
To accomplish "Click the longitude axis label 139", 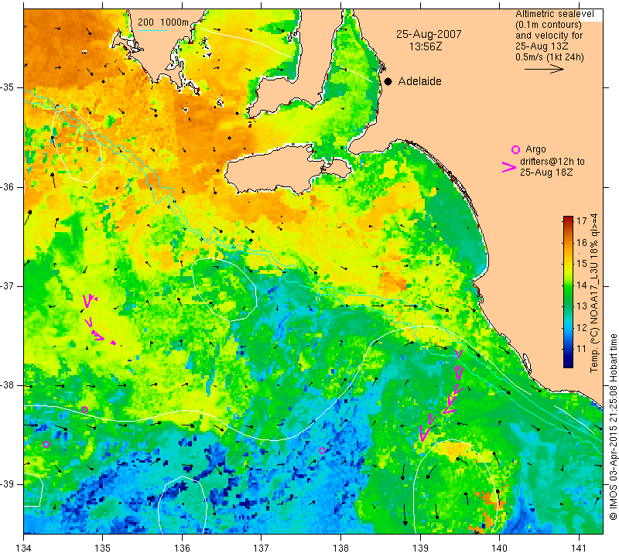I will click(x=420, y=548).
